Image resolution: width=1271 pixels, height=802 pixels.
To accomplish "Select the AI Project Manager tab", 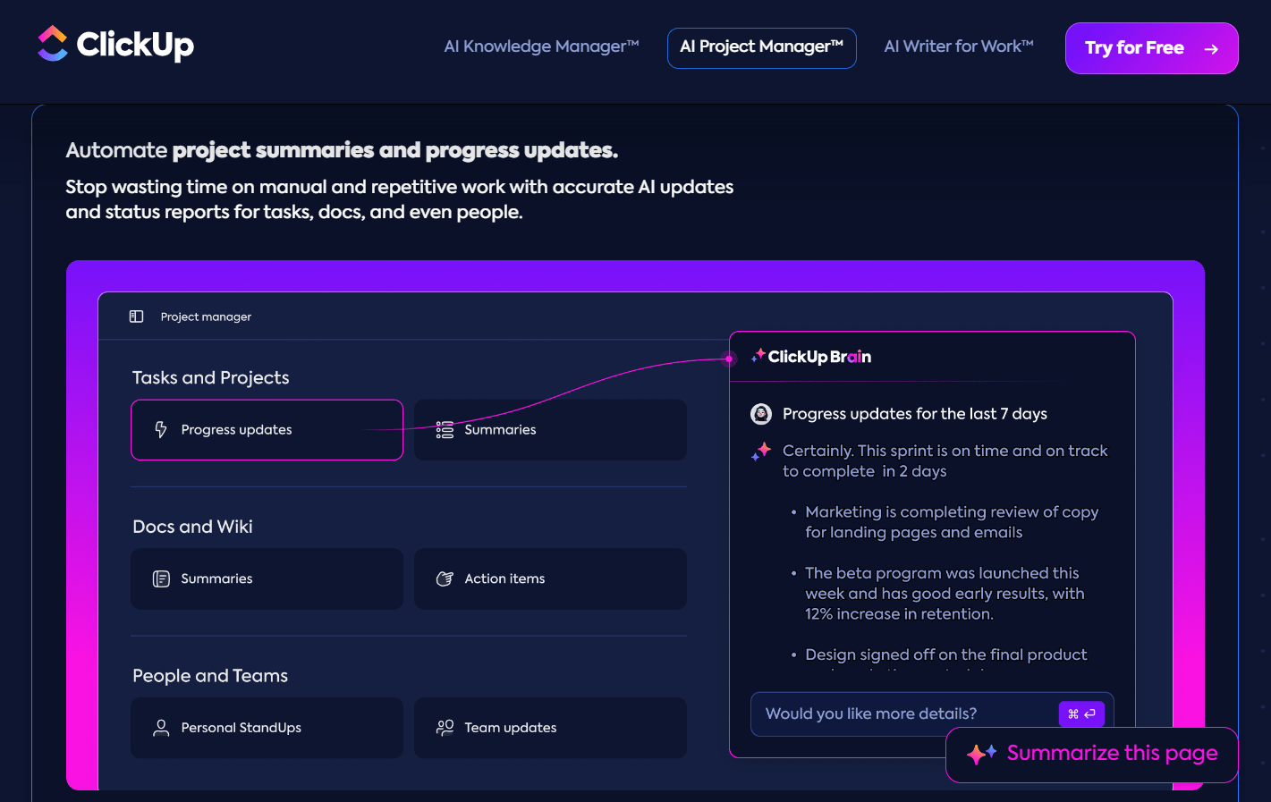I will (x=761, y=47).
